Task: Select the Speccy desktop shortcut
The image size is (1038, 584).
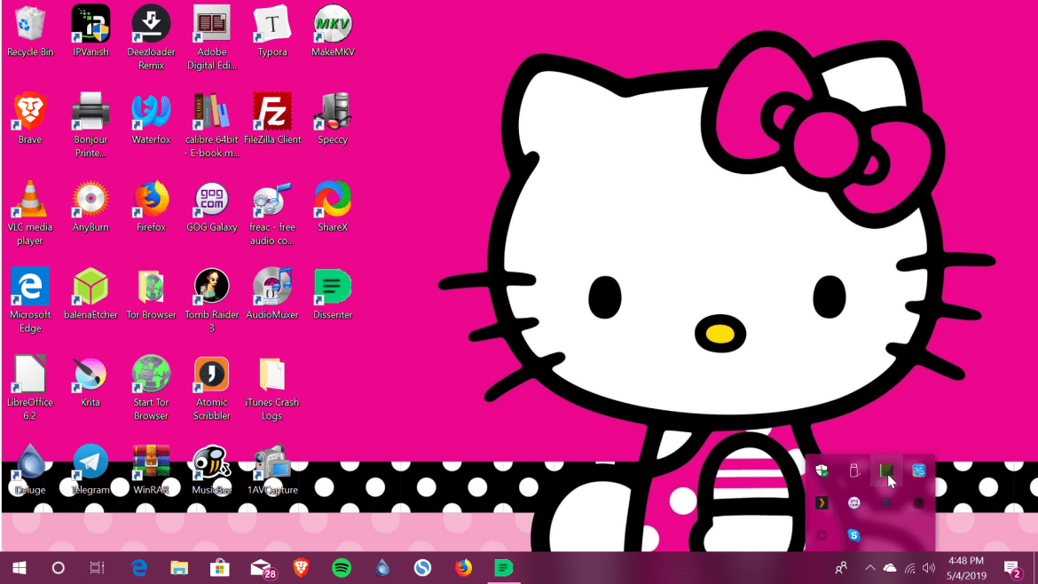Action: [x=333, y=119]
